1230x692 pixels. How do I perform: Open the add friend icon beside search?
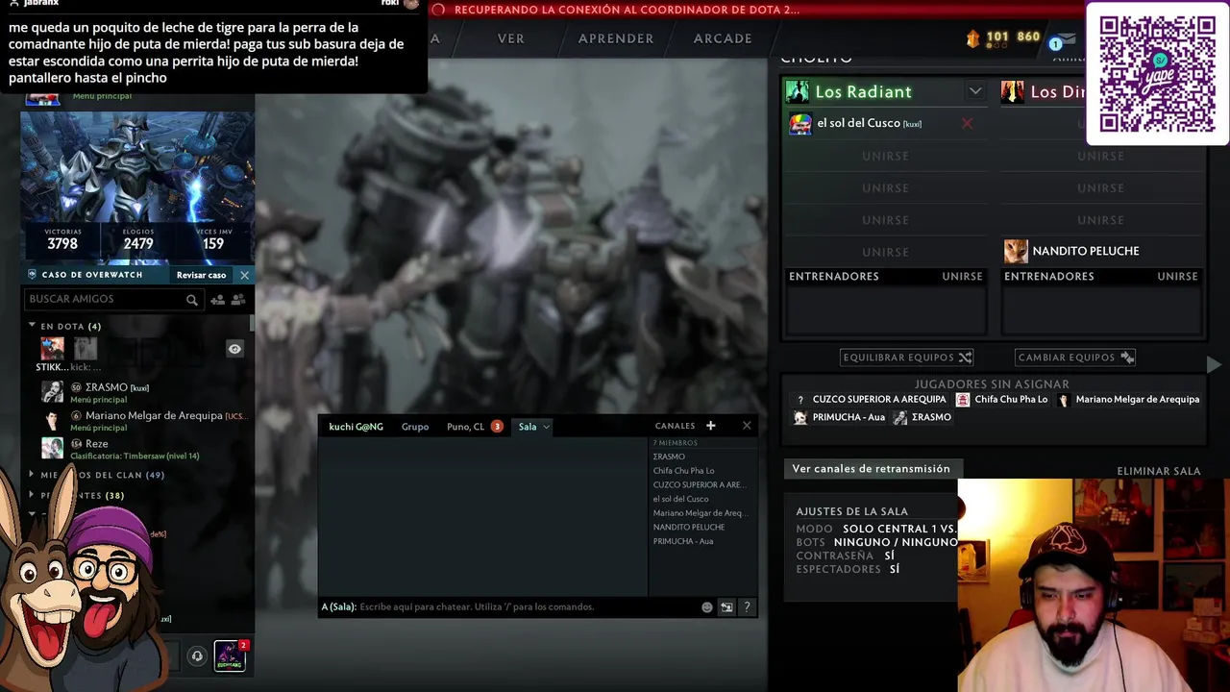point(217,300)
